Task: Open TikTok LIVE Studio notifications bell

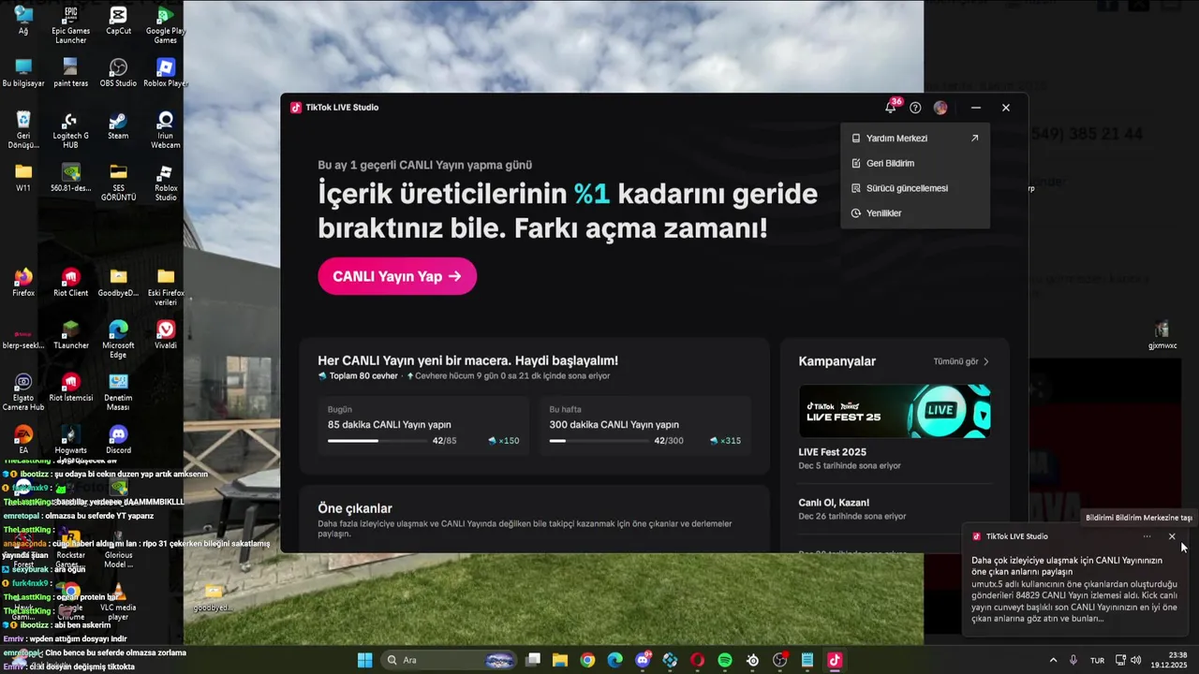Action: point(890,108)
